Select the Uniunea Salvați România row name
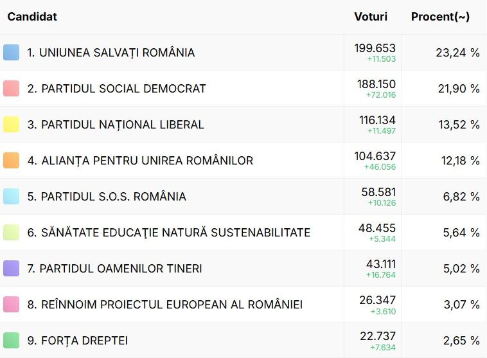The width and height of the screenshot is (487, 358). [111, 53]
